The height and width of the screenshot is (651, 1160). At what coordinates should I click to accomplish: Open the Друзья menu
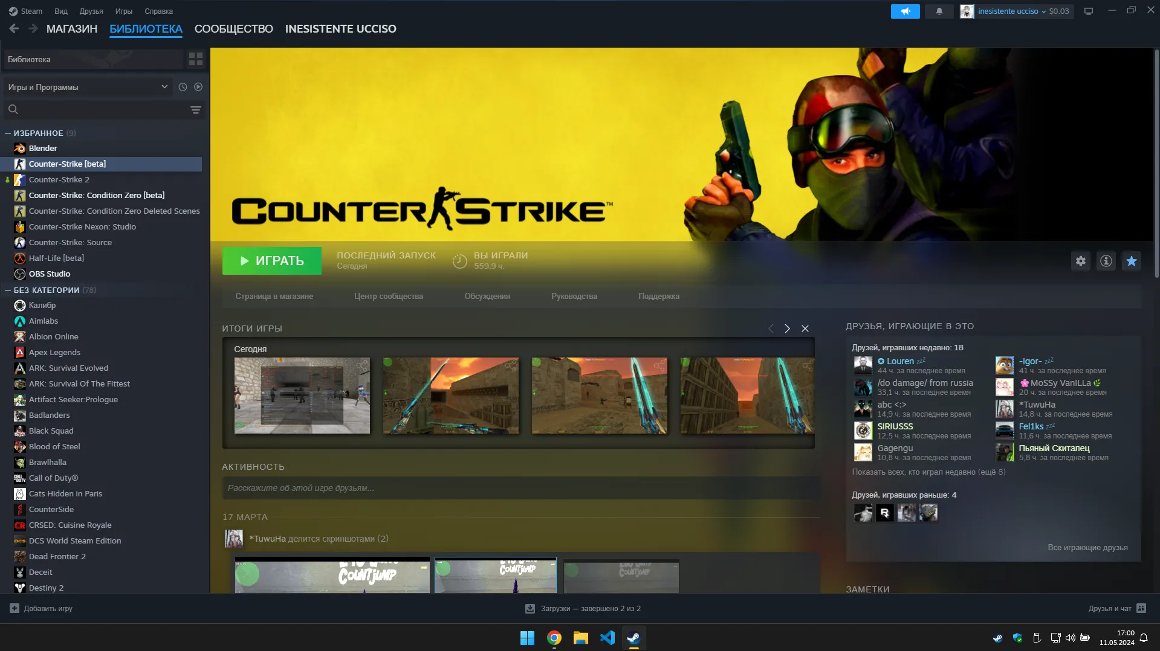tap(91, 11)
